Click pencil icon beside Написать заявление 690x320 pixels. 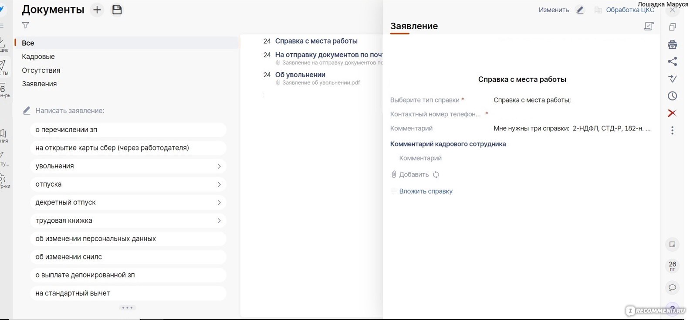27,111
